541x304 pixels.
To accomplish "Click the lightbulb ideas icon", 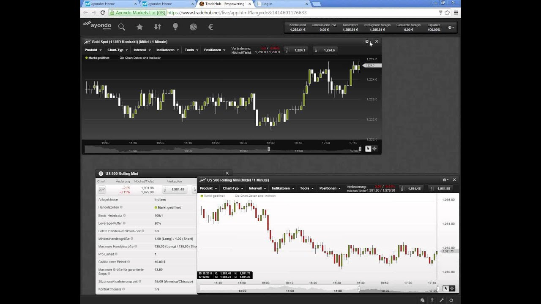I will pyautogui.click(x=175, y=27).
